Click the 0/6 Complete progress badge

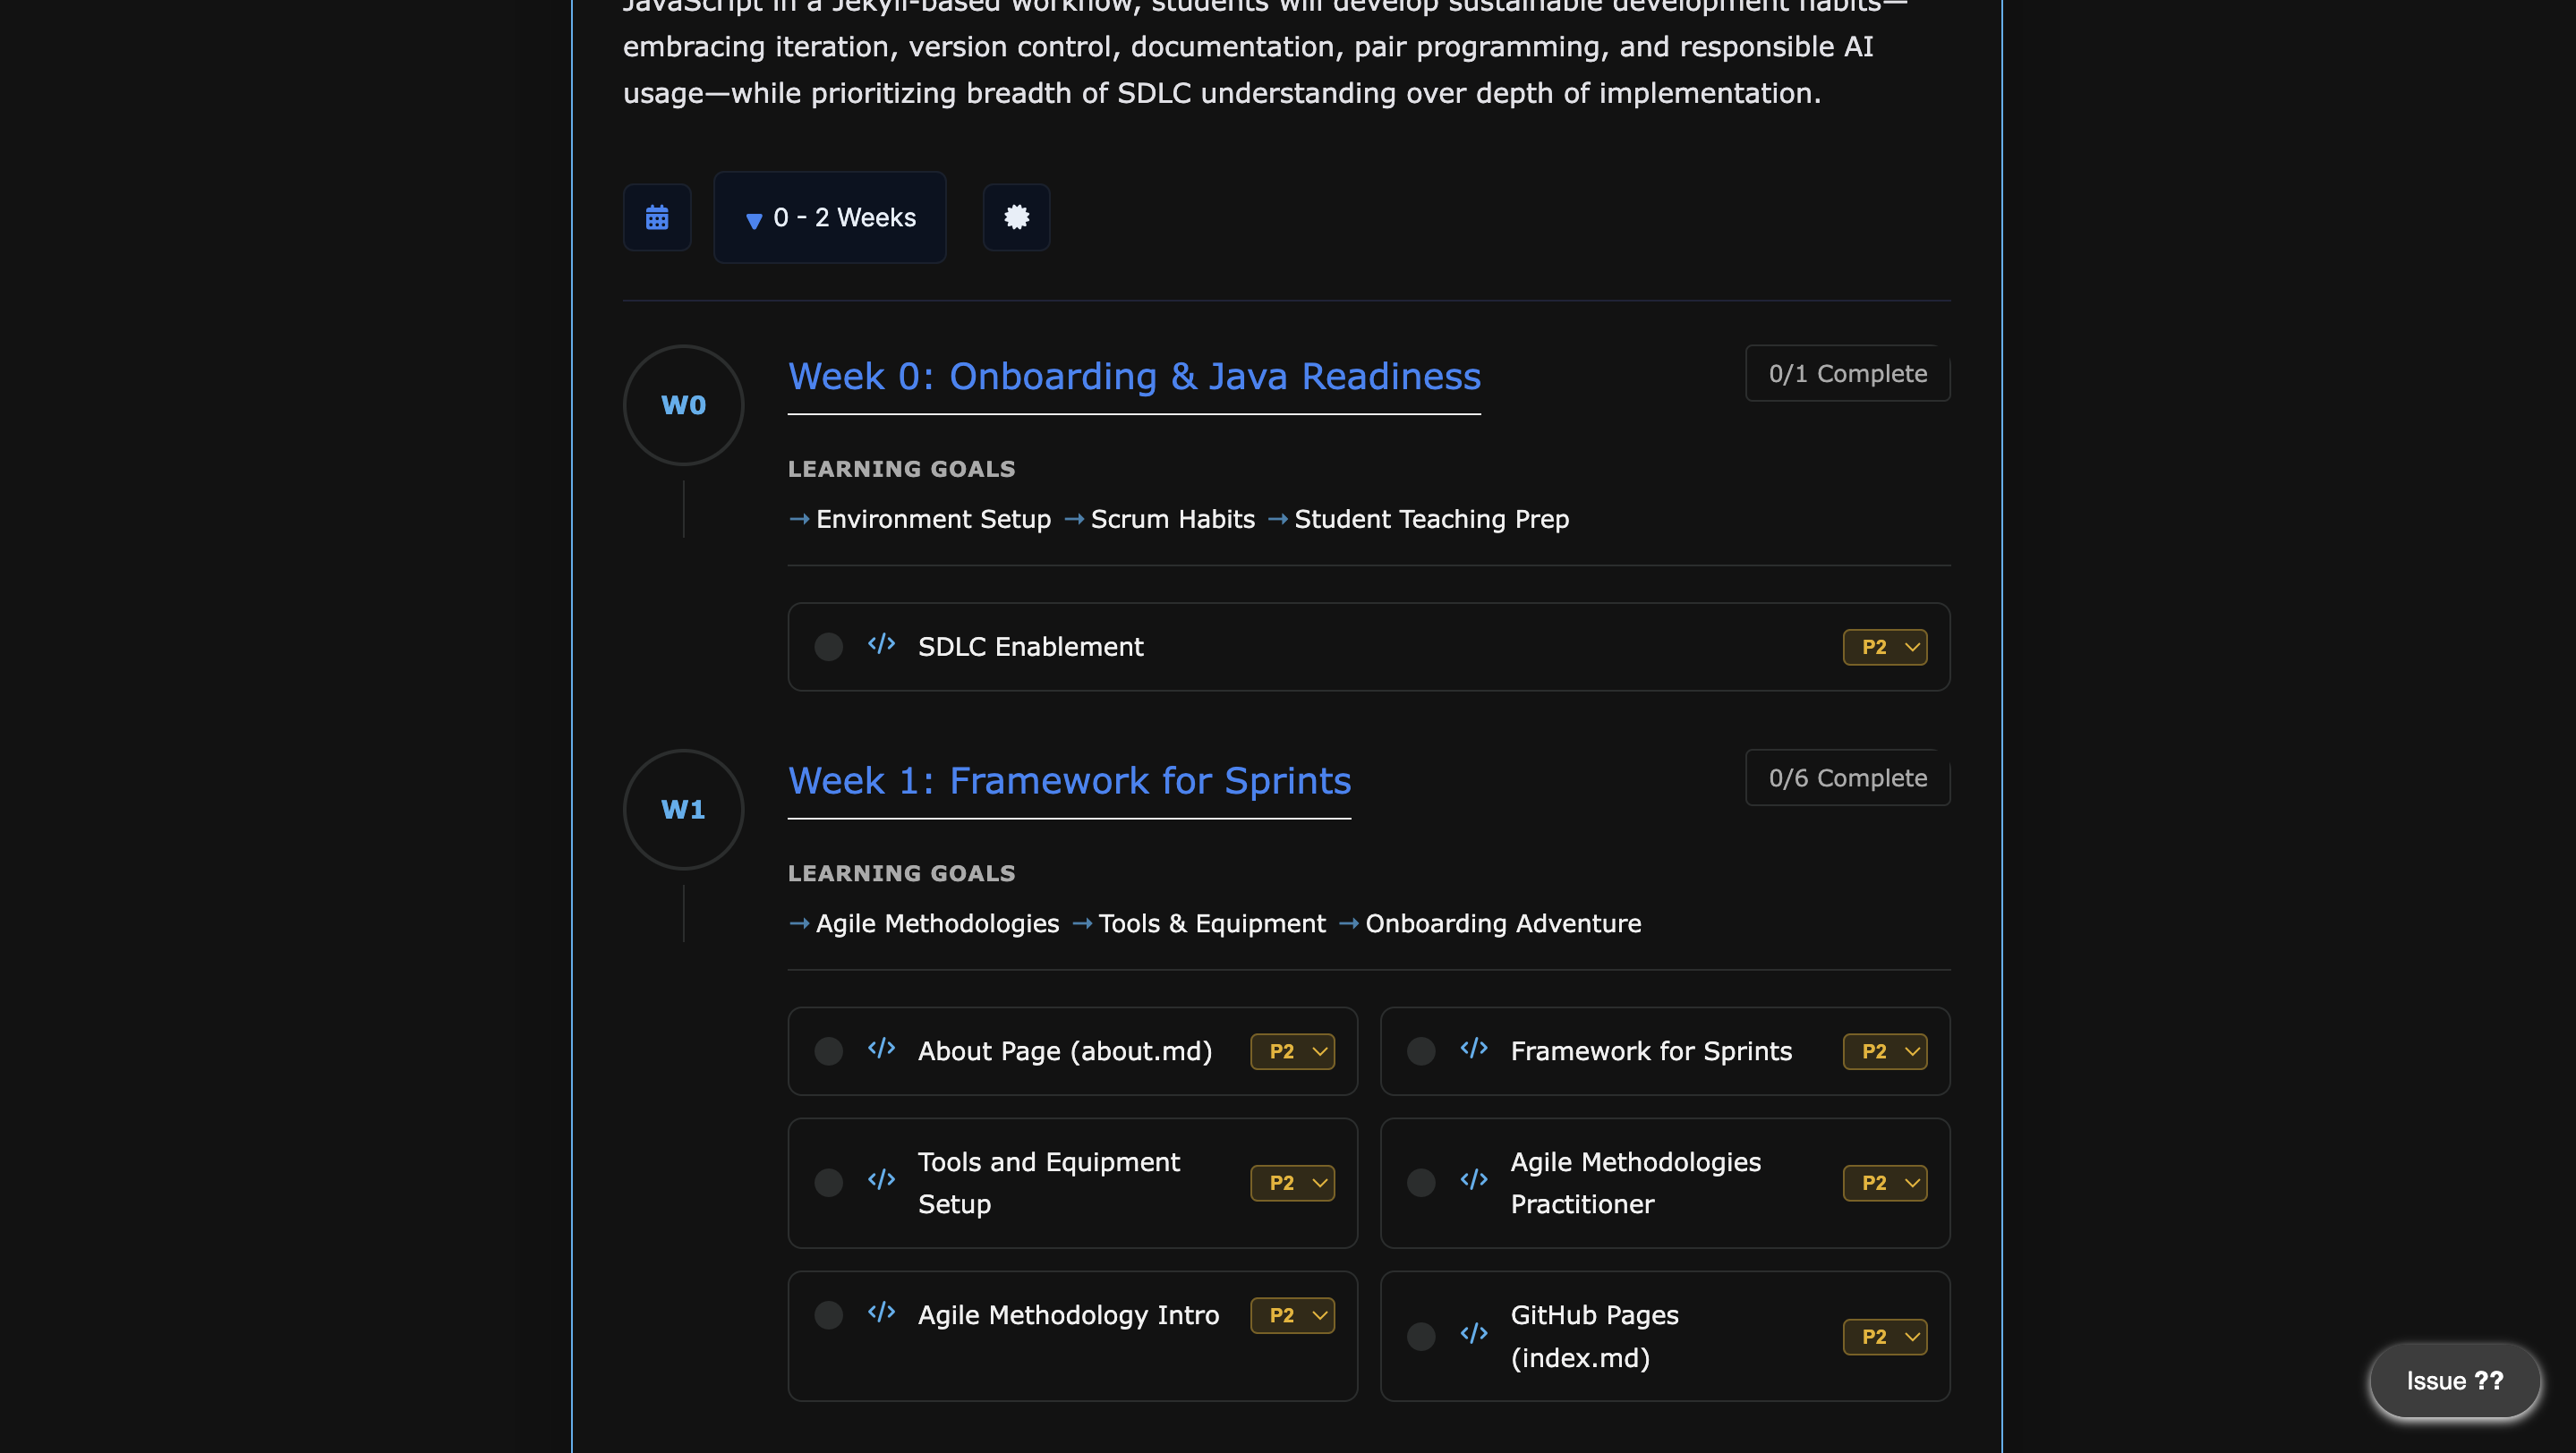tap(1847, 777)
